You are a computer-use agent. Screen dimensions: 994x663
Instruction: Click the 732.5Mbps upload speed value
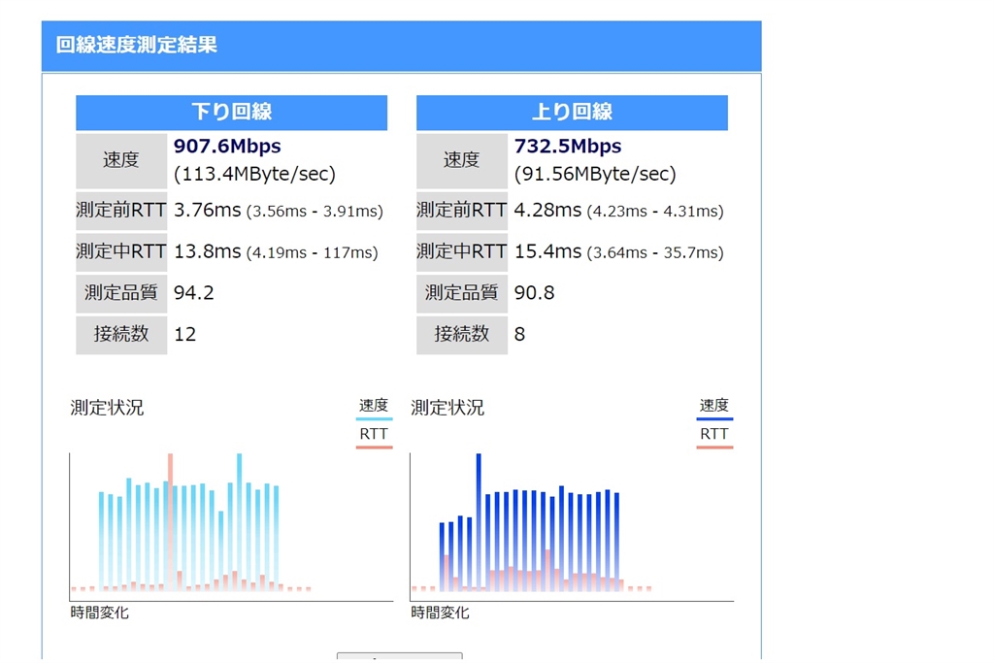(x=568, y=147)
